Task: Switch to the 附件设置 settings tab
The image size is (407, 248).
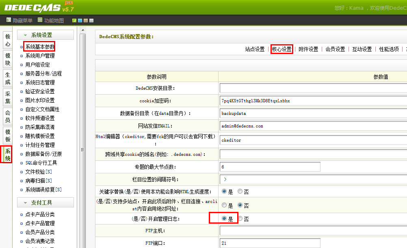Action: click(x=308, y=49)
